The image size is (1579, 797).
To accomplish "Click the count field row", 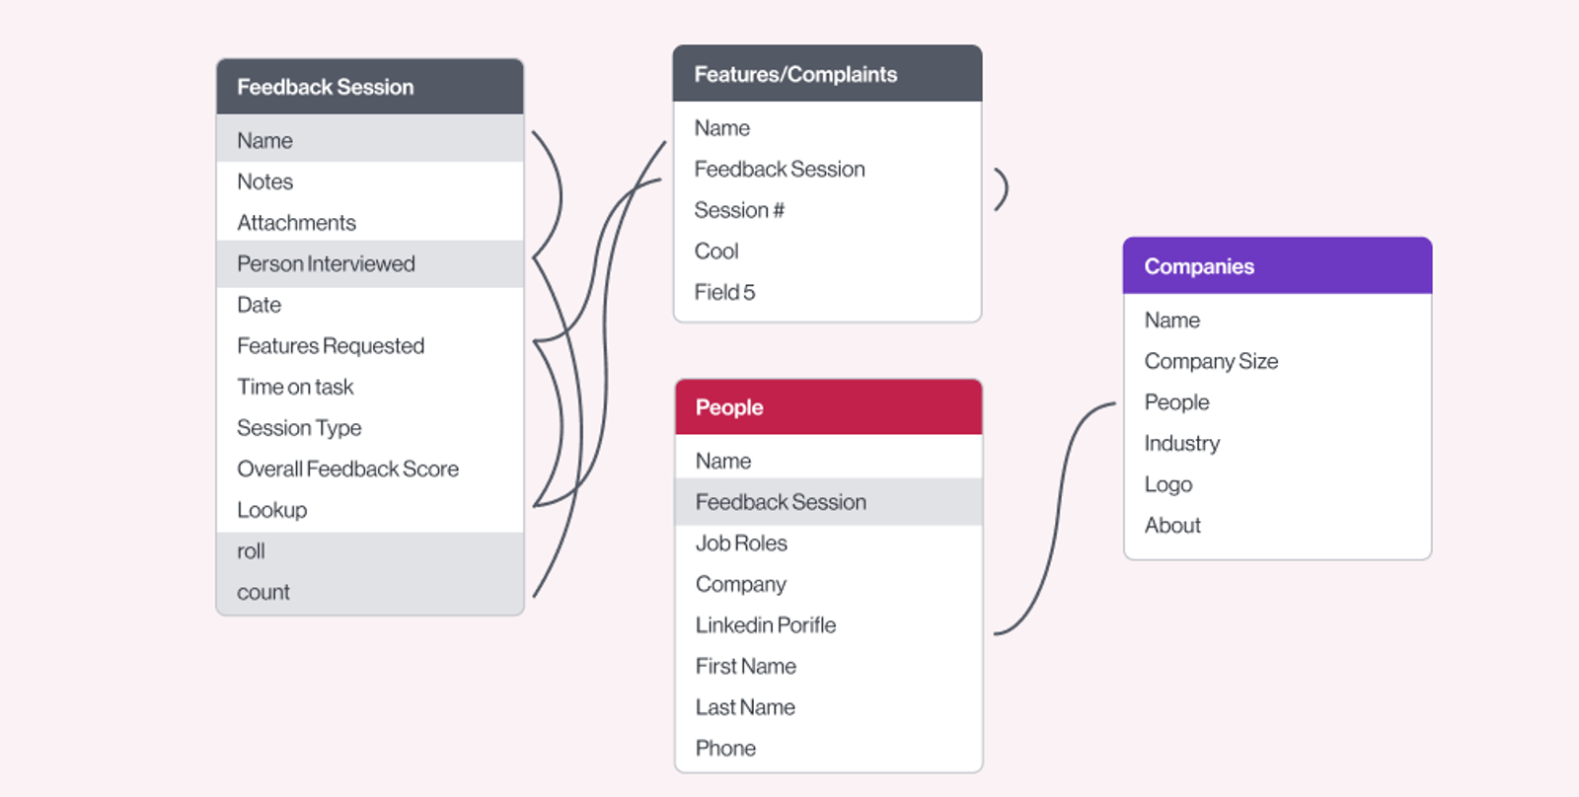I will pos(370,593).
